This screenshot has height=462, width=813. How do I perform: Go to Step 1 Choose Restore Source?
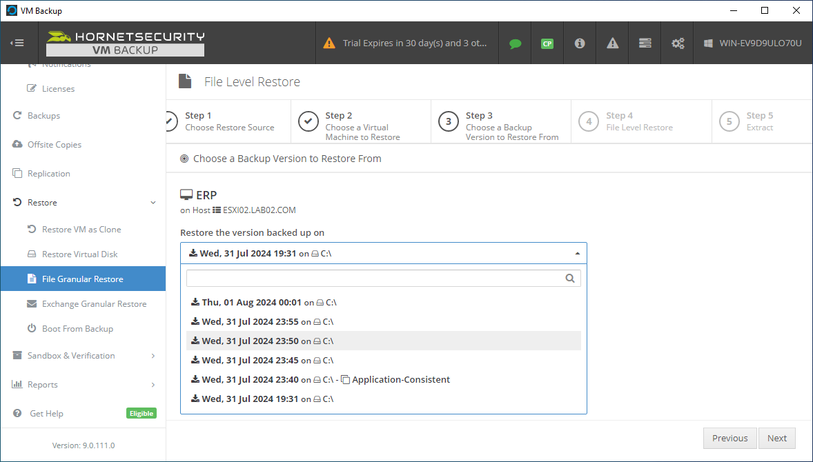pos(228,122)
